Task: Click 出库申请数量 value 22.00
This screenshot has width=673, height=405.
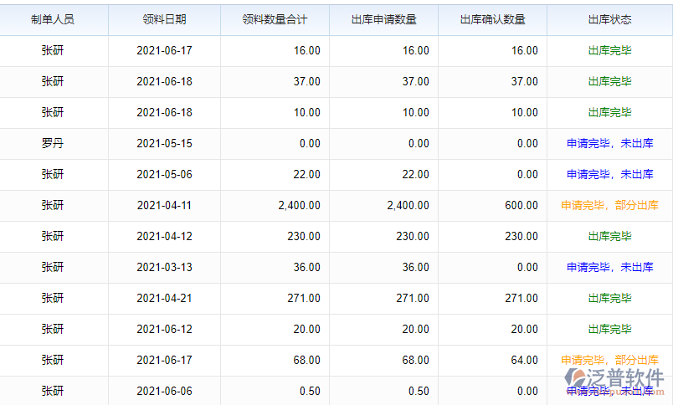Action: (415, 174)
